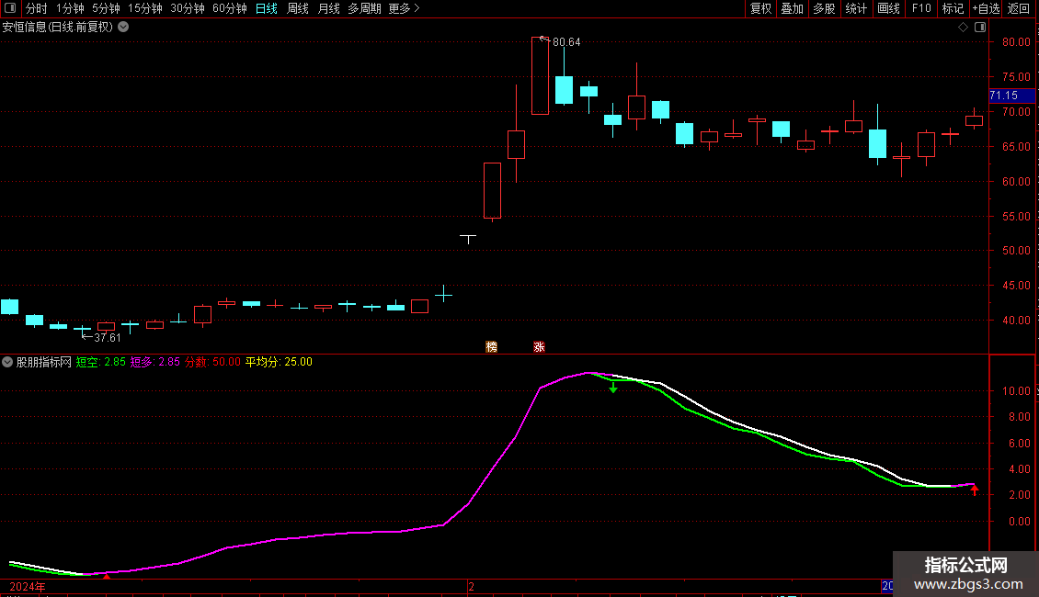Click the 涨 marker under the chart

[540, 347]
